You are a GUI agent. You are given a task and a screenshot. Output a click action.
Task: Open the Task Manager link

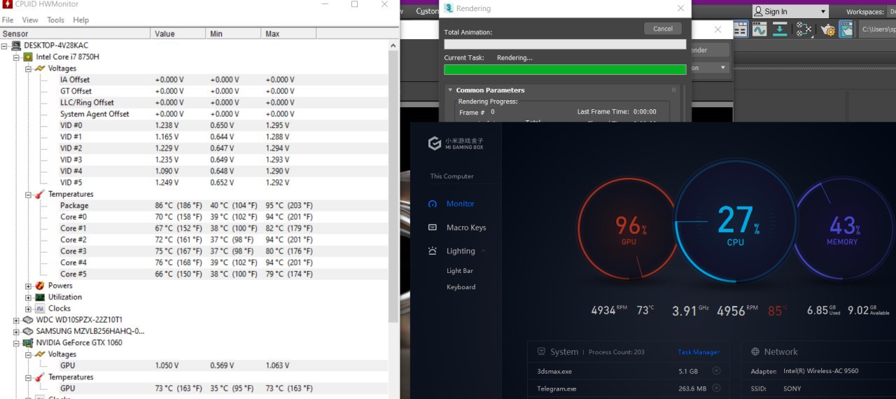(699, 352)
